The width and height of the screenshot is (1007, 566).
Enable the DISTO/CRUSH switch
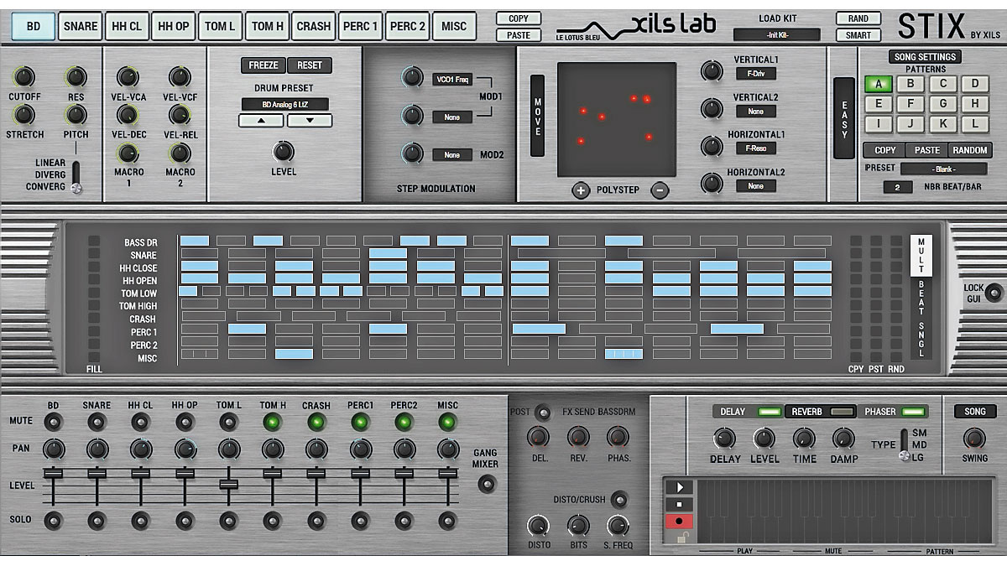(x=619, y=500)
